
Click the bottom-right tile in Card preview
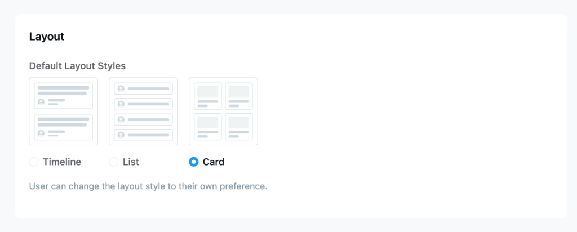coord(239,127)
